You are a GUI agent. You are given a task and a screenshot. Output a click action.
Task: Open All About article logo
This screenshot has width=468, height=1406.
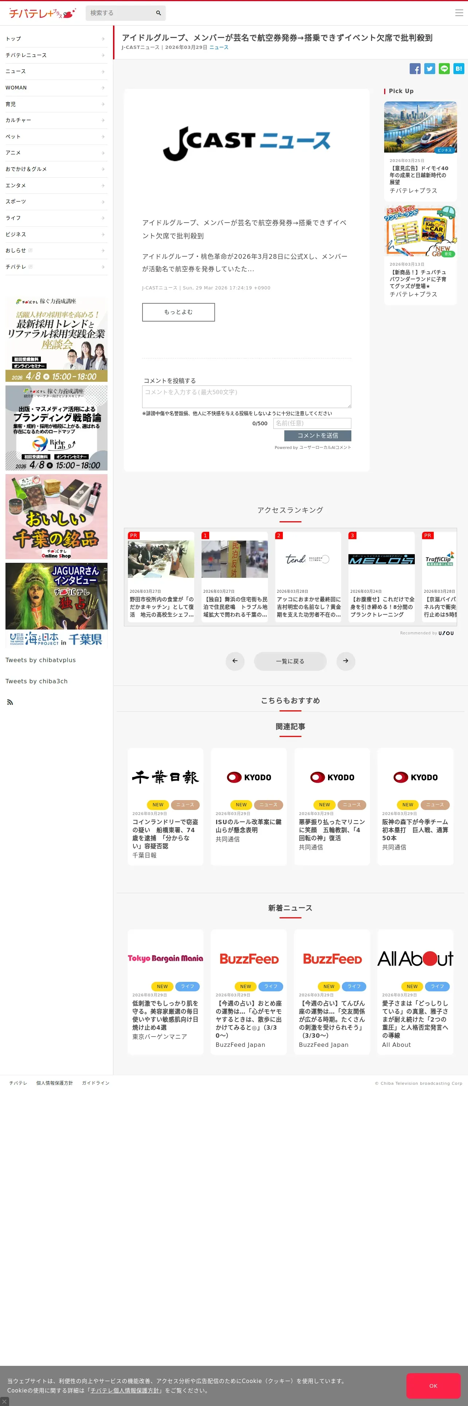click(415, 959)
